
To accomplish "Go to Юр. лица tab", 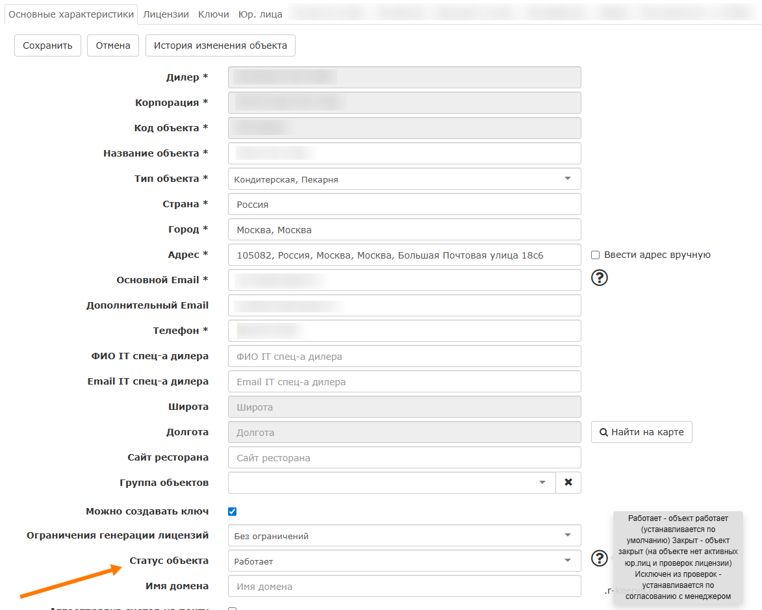I will [x=260, y=14].
